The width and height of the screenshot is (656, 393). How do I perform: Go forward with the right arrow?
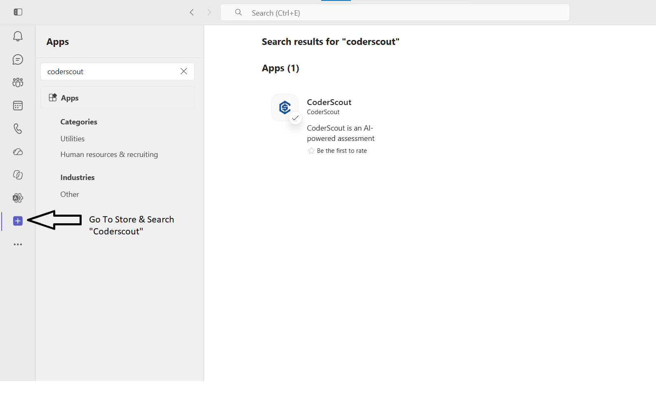click(209, 12)
